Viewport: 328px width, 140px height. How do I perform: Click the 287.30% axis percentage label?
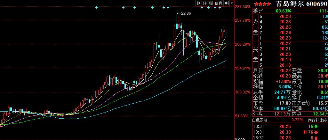(x=242, y=7)
